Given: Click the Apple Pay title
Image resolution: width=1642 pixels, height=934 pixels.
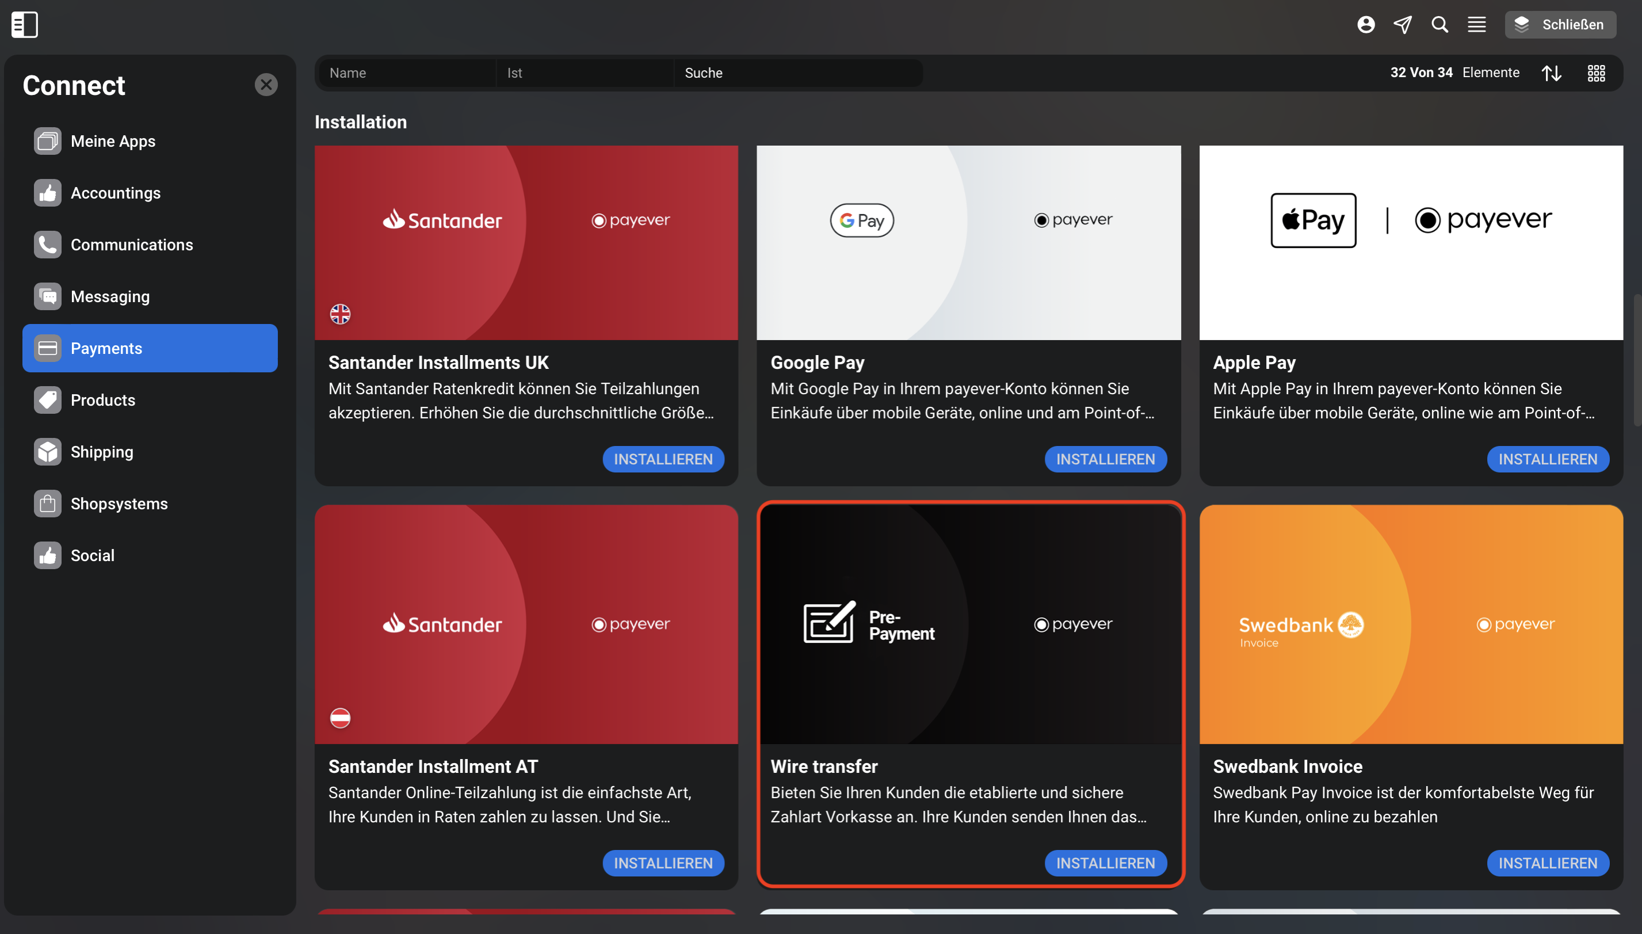Looking at the screenshot, I should [1254, 363].
